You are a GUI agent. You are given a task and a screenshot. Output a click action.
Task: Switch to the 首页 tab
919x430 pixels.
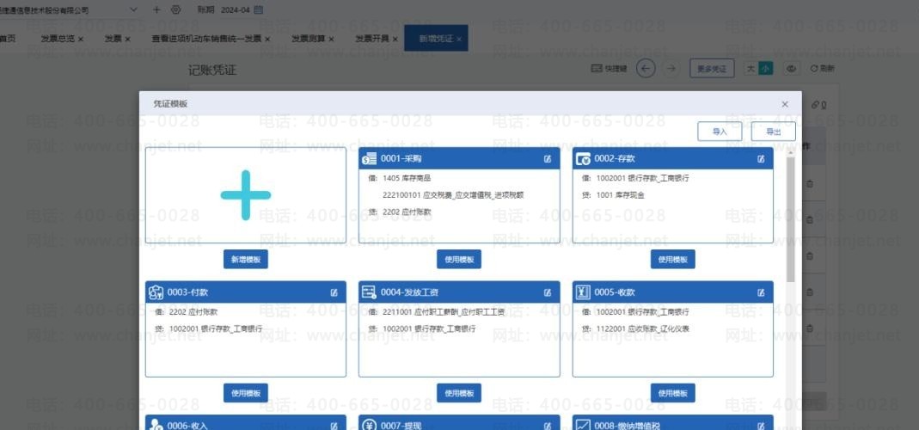[x=7, y=38]
